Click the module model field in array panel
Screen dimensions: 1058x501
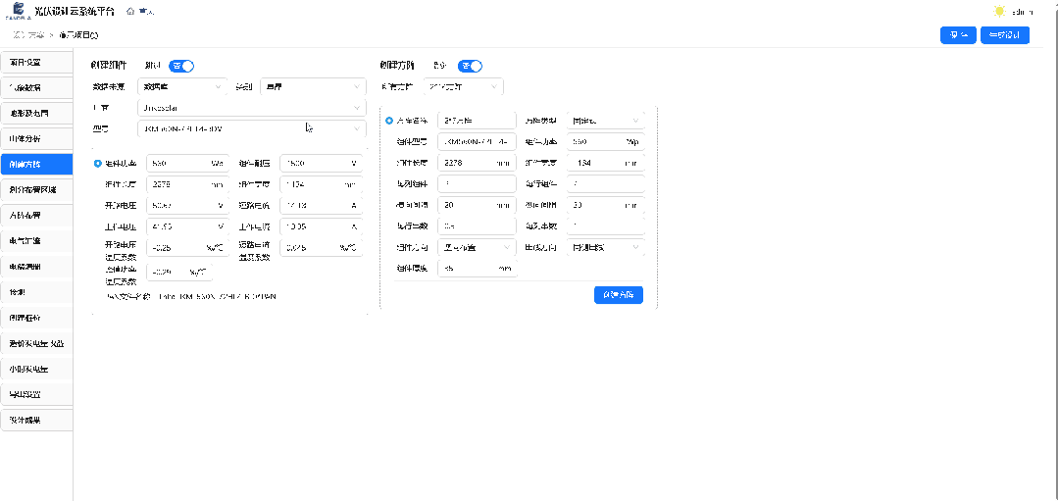click(x=478, y=142)
